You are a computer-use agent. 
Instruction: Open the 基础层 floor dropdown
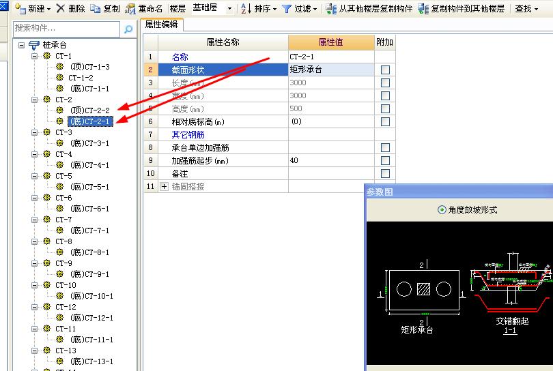coord(229,9)
